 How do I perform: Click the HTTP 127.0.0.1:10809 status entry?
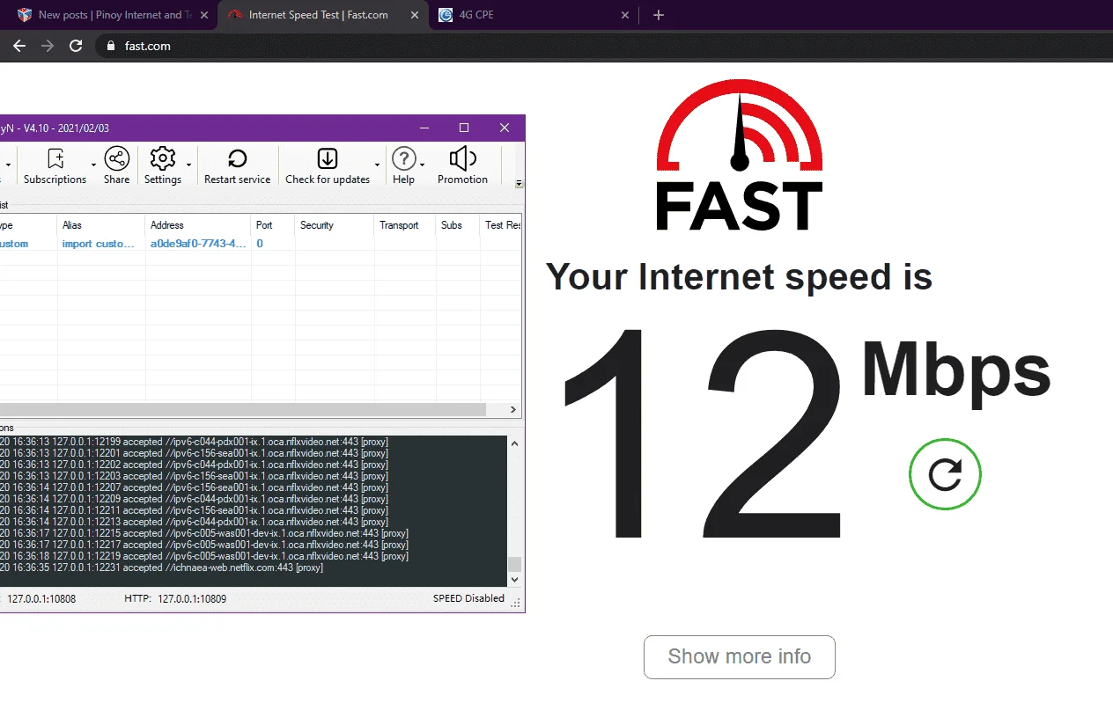[x=175, y=599]
